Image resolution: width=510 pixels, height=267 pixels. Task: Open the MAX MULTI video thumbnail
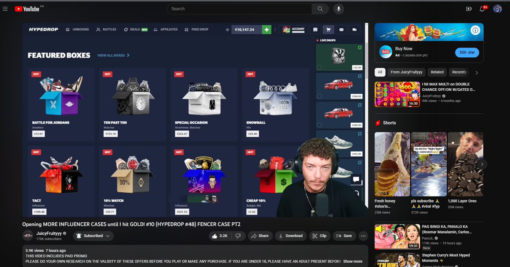397,94
